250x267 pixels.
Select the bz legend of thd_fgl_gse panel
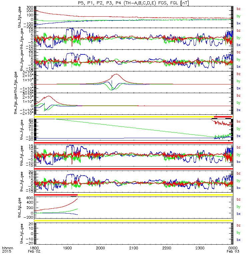(239, 199)
